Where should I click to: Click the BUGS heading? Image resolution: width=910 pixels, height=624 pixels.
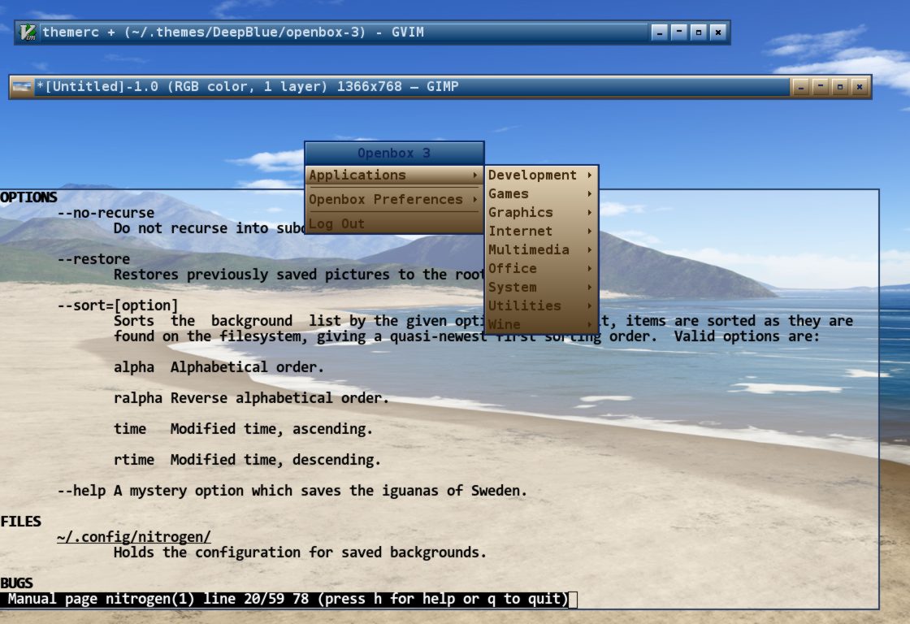(16, 583)
